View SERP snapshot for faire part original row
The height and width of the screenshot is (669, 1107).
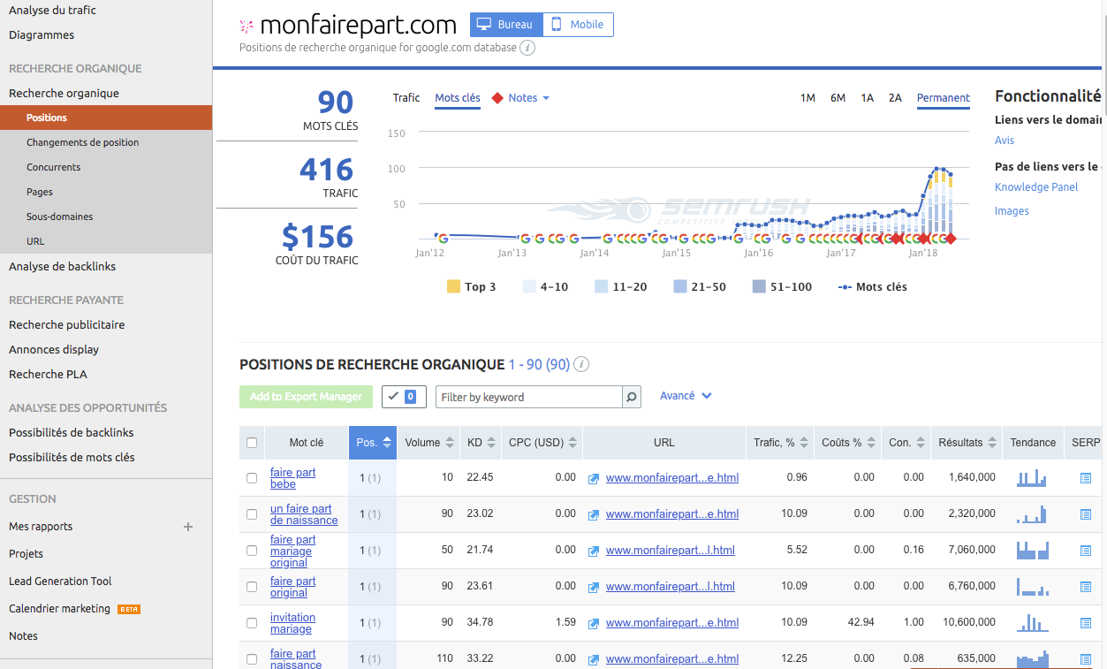click(1086, 587)
